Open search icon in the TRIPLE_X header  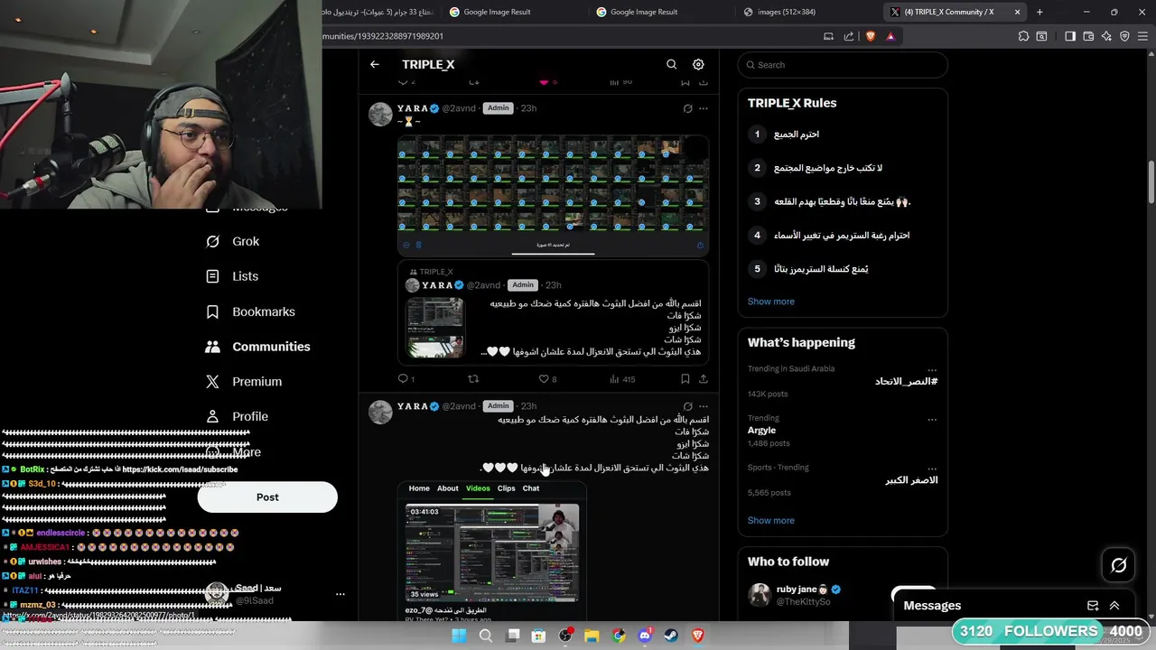click(671, 65)
